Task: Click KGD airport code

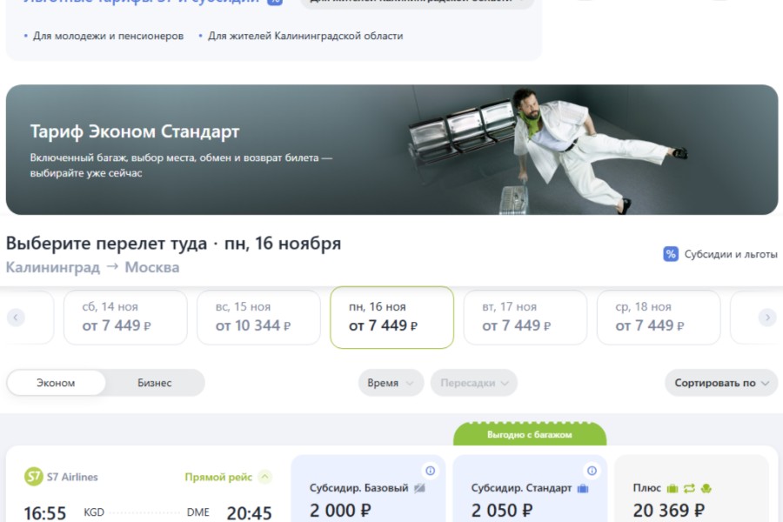Action: click(x=94, y=512)
